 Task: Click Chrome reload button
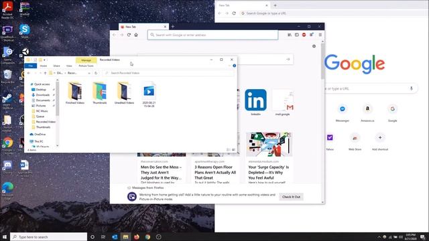234,13
